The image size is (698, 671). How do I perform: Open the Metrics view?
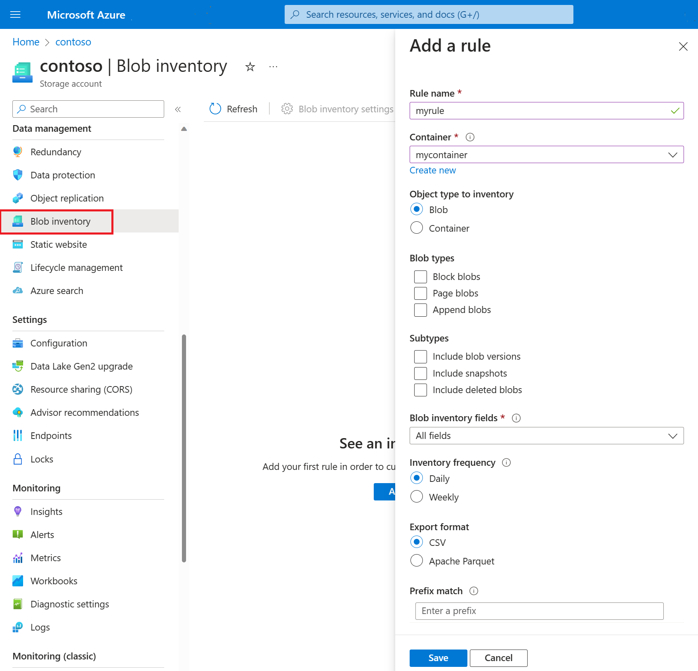point(45,557)
